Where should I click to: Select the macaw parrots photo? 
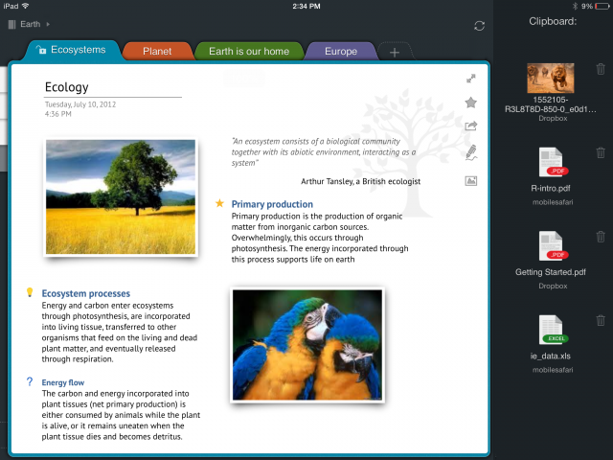tap(307, 345)
